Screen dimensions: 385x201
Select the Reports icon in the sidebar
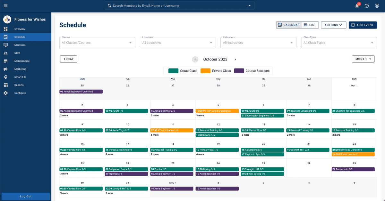coord(5,85)
